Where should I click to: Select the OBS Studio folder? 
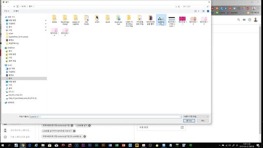[x=86, y=20]
